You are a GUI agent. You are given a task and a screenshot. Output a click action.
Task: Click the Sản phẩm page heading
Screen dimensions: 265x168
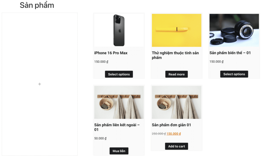coord(37,5)
